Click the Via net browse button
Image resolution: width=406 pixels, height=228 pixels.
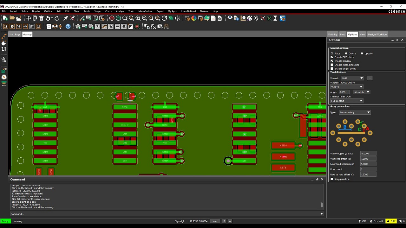point(370,78)
